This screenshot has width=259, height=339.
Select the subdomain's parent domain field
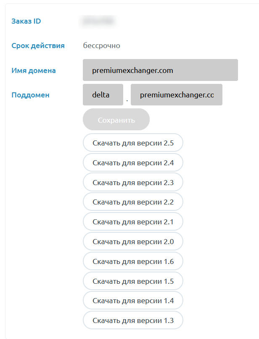pyautogui.click(x=177, y=95)
